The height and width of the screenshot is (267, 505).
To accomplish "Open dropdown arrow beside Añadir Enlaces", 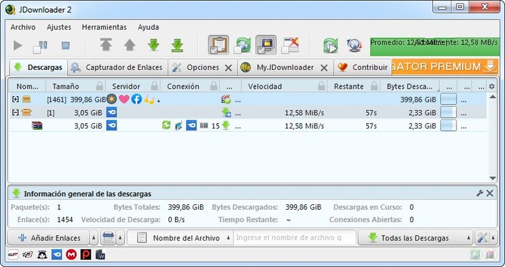I will tap(94, 238).
